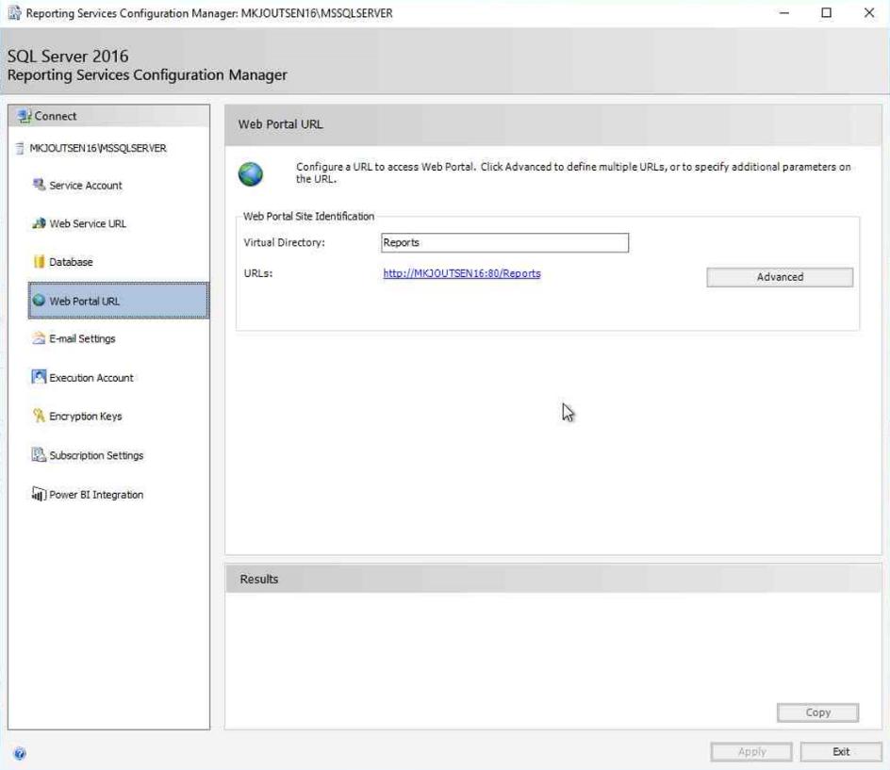Click the Advanced button

pos(780,277)
